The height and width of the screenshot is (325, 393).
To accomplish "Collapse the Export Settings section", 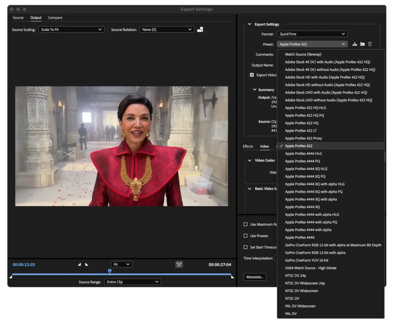I will (249, 24).
